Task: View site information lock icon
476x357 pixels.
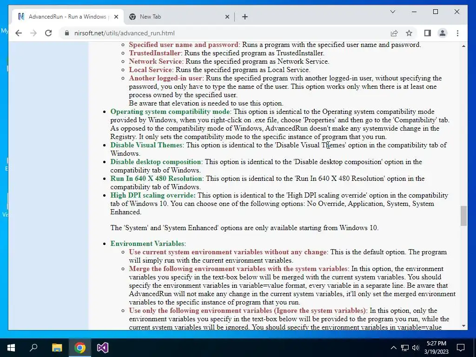Action: pyautogui.click(x=67, y=33)
